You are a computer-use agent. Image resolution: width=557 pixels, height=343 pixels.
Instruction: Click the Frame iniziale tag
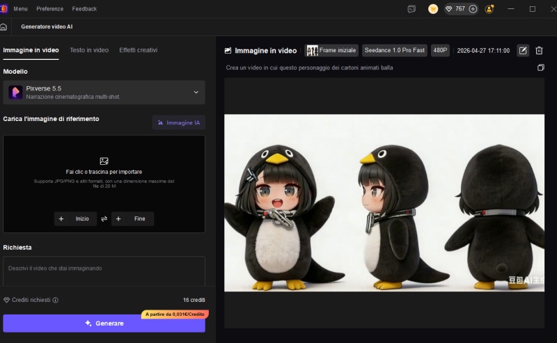(x=331, y=50)
